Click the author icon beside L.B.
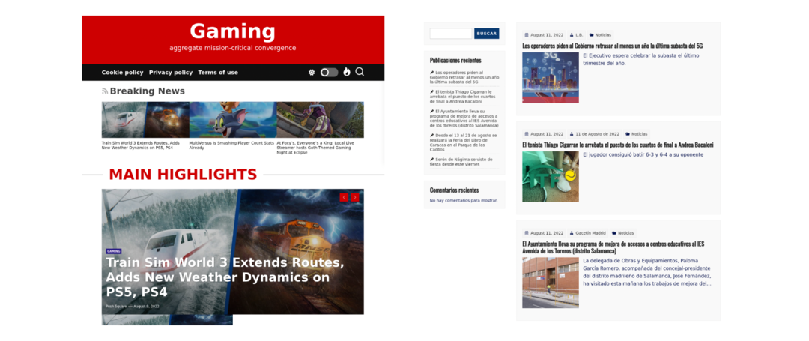 [x=572, y=35]
